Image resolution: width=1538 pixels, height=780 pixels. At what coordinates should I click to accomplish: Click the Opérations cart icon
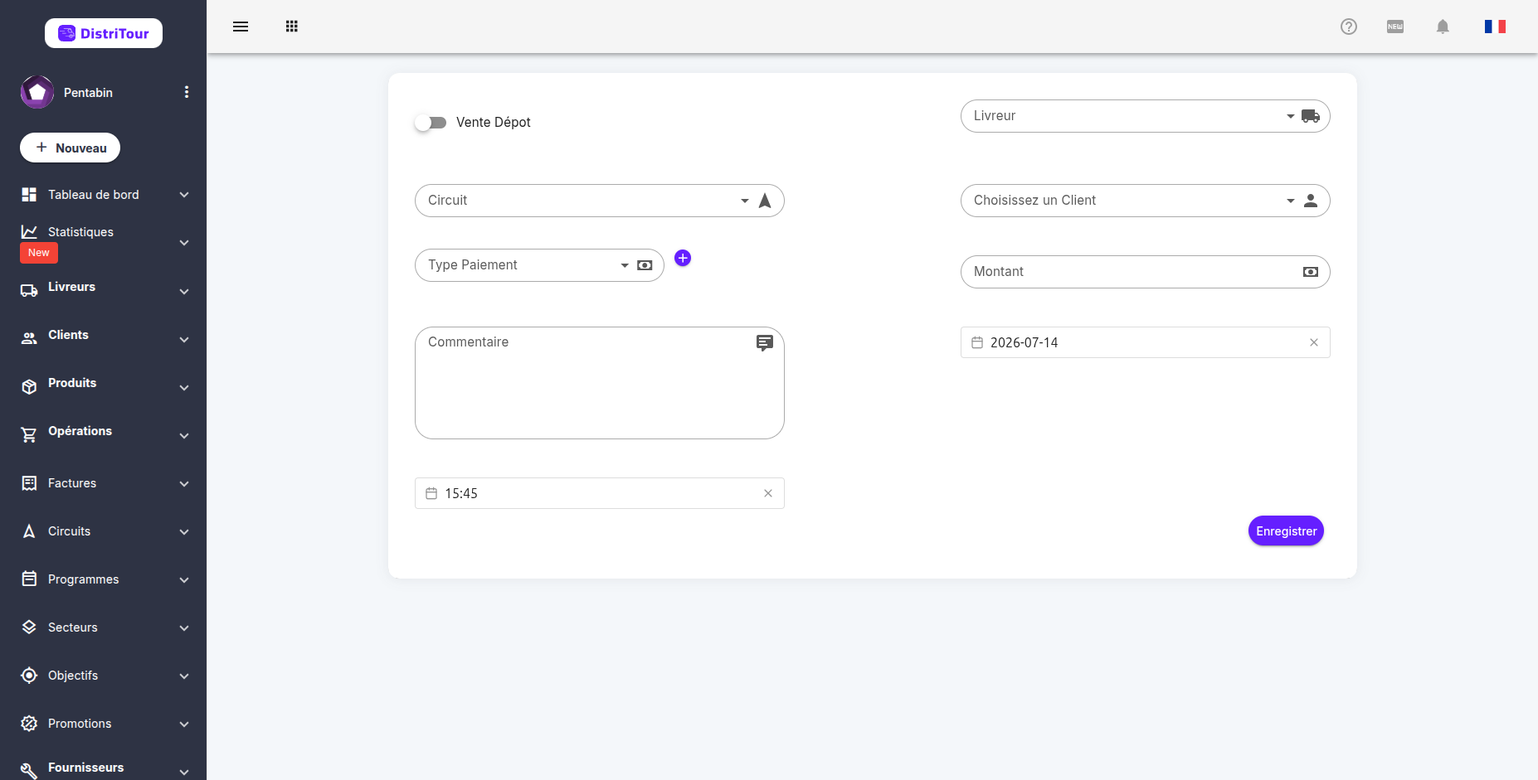coord(29,435)
